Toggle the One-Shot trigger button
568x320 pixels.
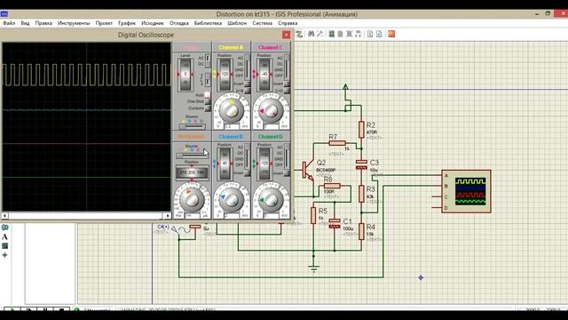208,101
